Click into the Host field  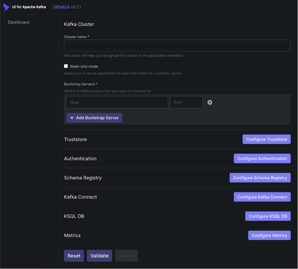117,102
